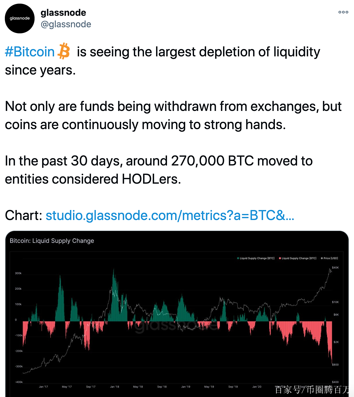Toggle the green Liquid Supply Change legend
This screenshot has width=354, height=397.
pyautogui.click(x=255, y=258)
